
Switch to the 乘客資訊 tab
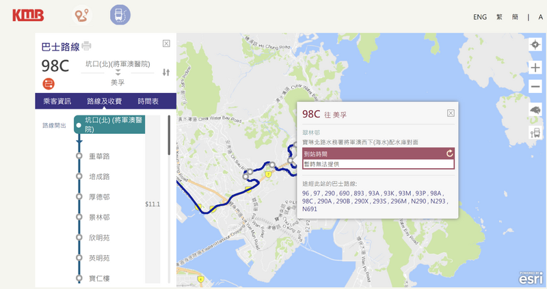click(x=57, y=101)
